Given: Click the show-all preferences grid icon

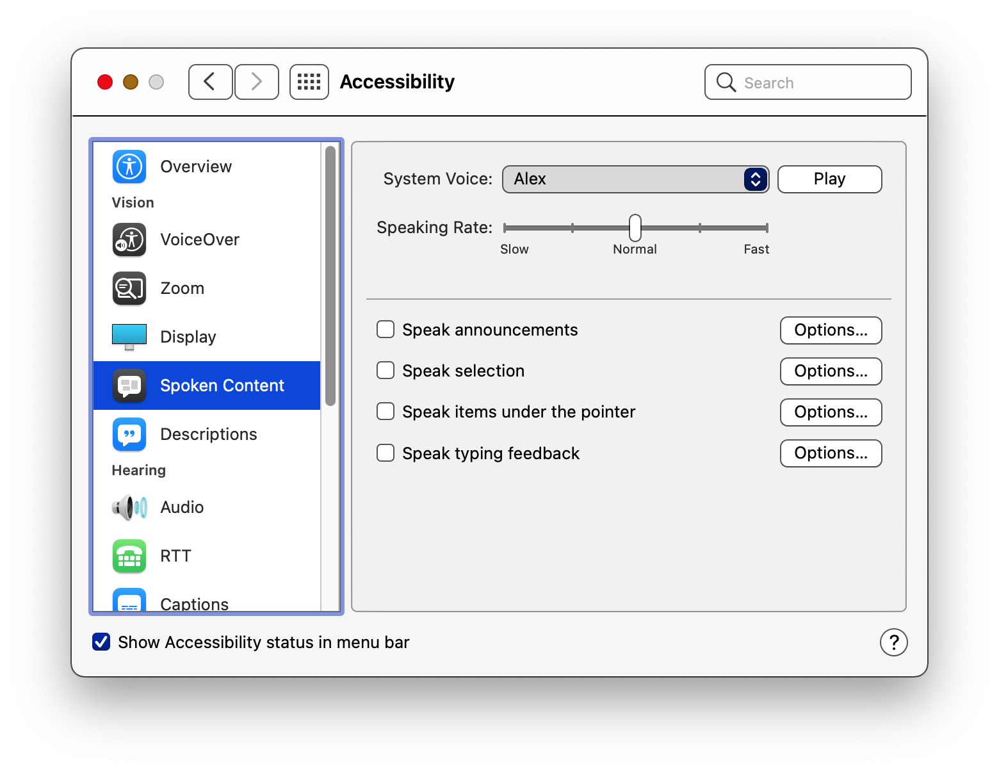Looking at the screenshot, I should click(309, 81).
